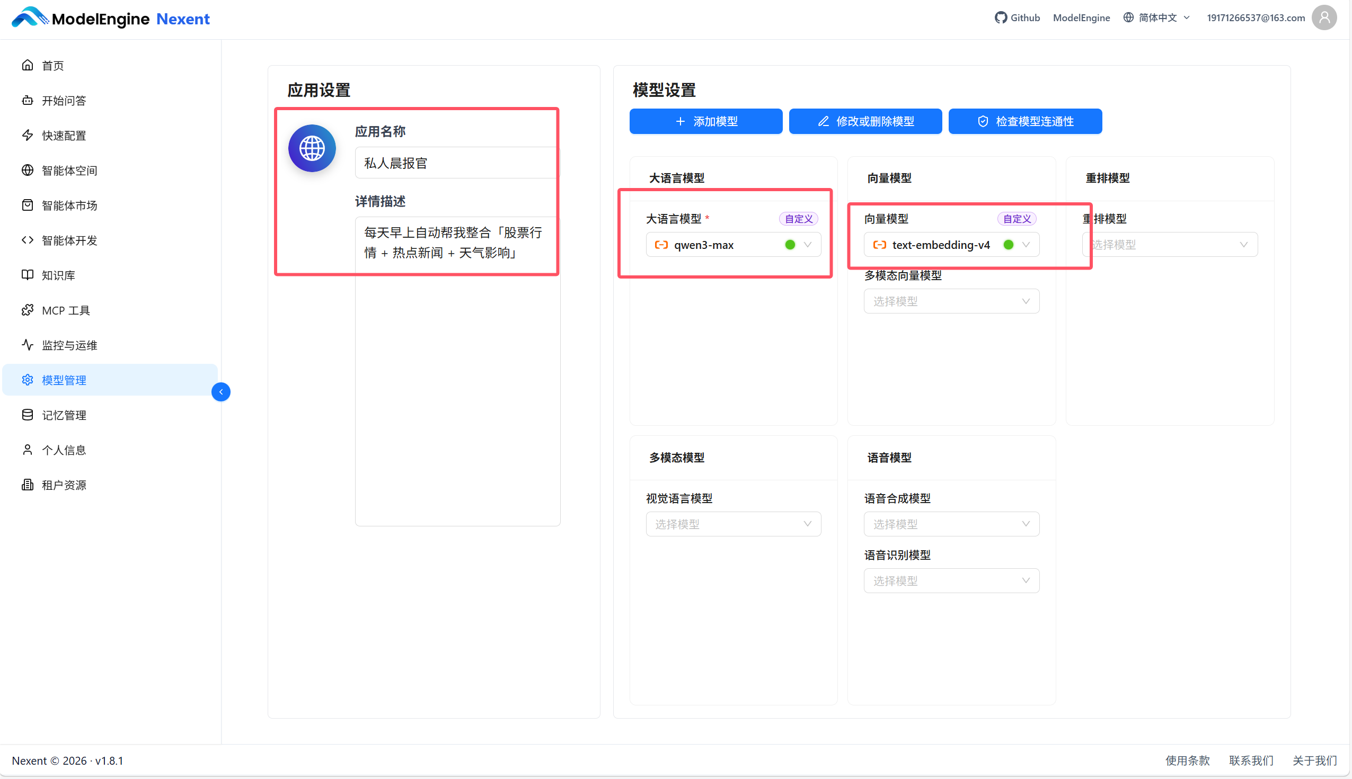Open the 关于我们 footer link
Screen dimensions: 1352x779
1314,761
